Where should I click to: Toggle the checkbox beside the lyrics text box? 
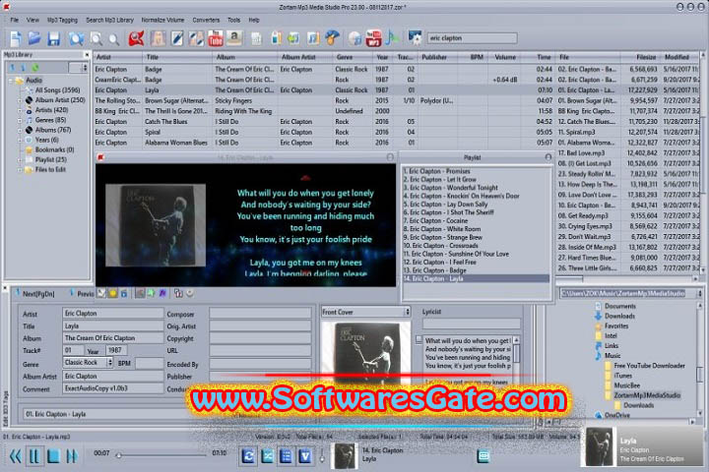[x=419, y=339]
